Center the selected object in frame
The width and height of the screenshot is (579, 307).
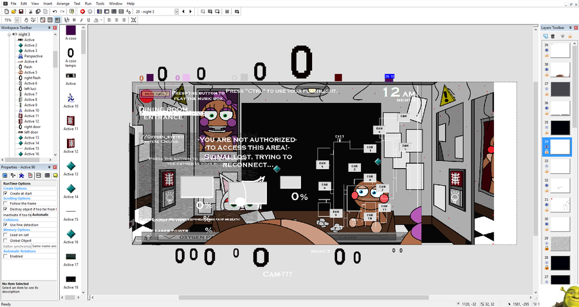pos(134,20)
